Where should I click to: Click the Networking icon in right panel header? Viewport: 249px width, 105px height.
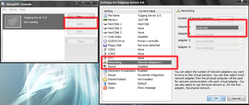(x=179, y=11)
